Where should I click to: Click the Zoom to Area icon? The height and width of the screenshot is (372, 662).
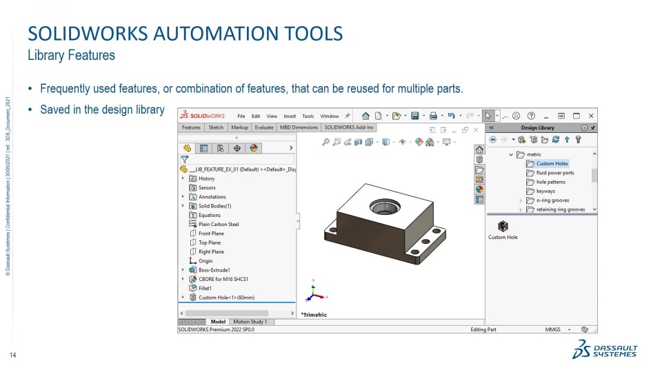pos(337,142)
